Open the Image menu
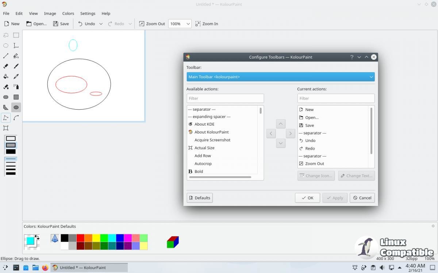Viewport: 438px width, 273px height. pyautogui.click(x=50, y=13)
